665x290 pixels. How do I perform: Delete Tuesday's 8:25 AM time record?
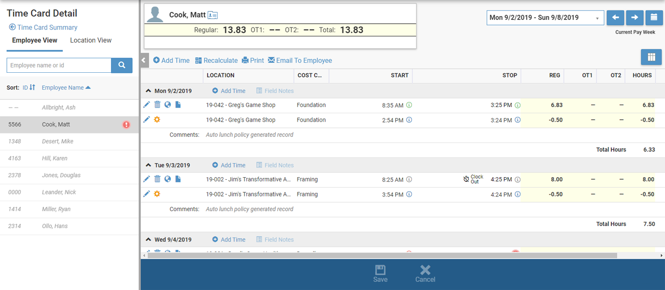coord(157,179)
